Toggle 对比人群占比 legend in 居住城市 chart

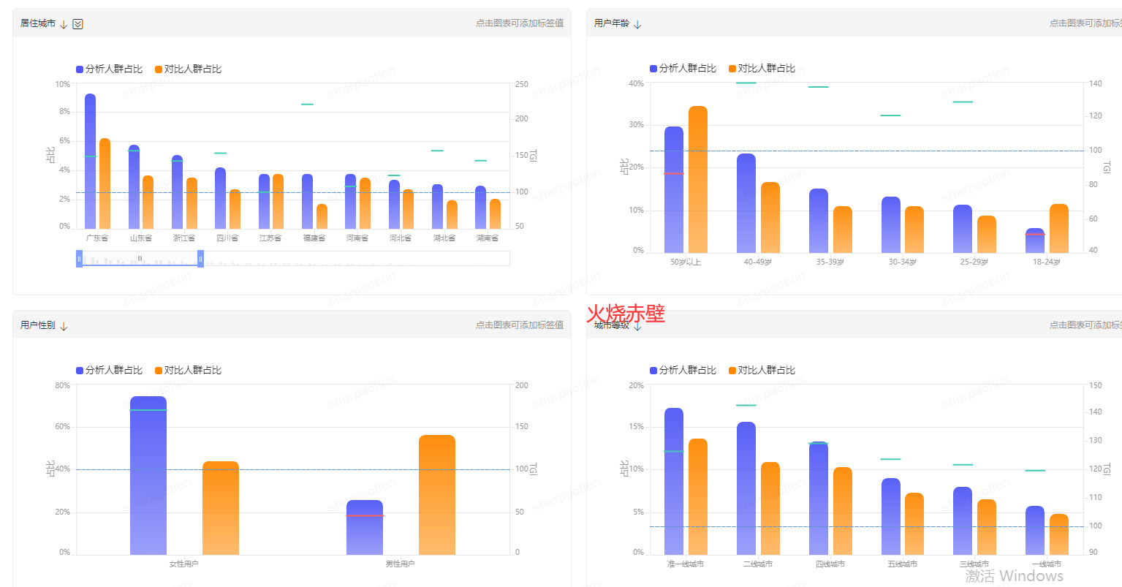[189, 69]
